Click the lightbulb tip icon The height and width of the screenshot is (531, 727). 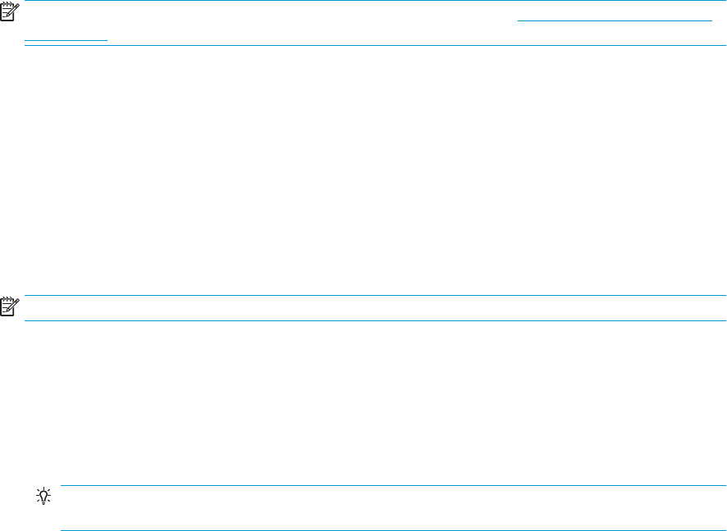tap(43, 496)
